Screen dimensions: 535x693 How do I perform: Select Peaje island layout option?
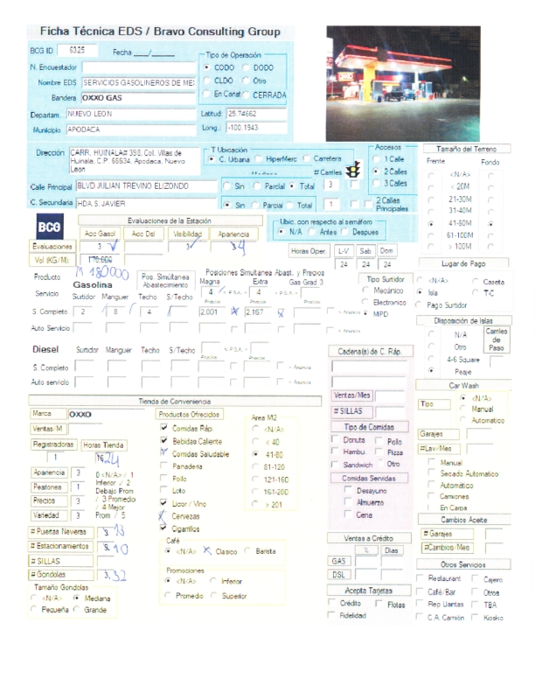[x=431, y=370]
